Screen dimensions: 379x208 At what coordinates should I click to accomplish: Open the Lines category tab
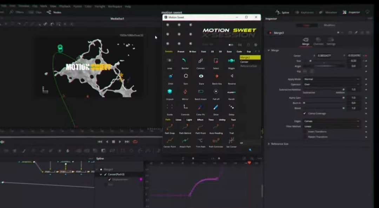tap(178, 120)
